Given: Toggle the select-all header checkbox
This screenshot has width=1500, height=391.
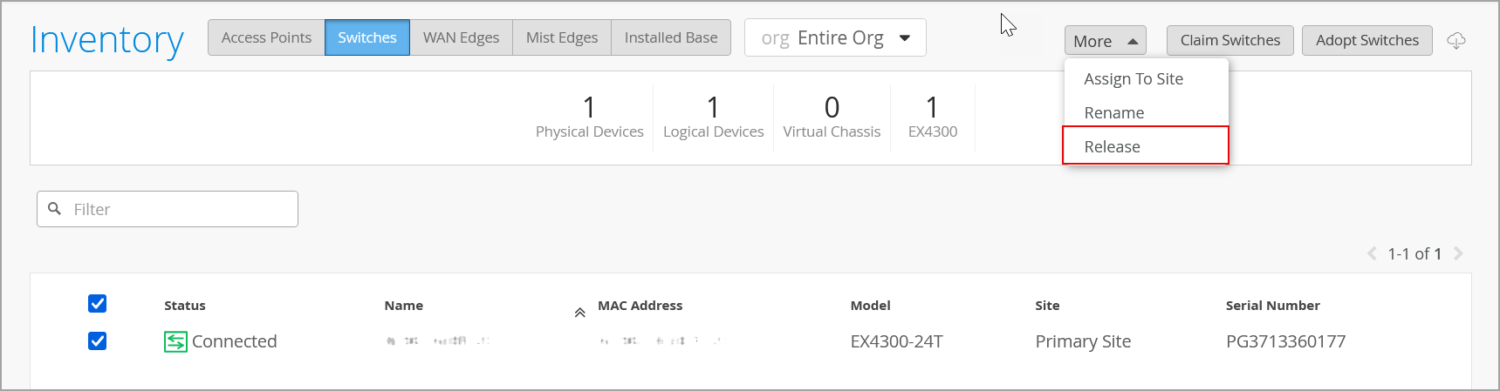Looking at the screenshot, I should click(98, 303).
